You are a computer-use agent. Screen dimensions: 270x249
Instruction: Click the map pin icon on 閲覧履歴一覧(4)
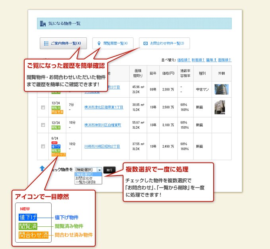(99, 43)
